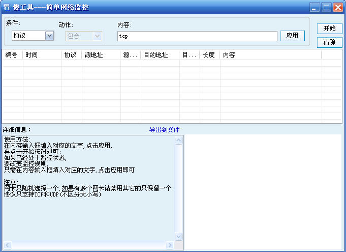Click the 协议 column header
346x252 pixels.
click(71, 55)
